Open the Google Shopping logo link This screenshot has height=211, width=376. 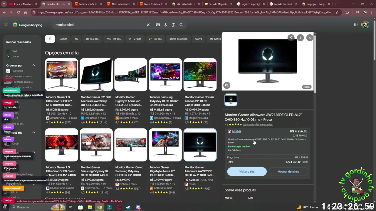(28, 25)
